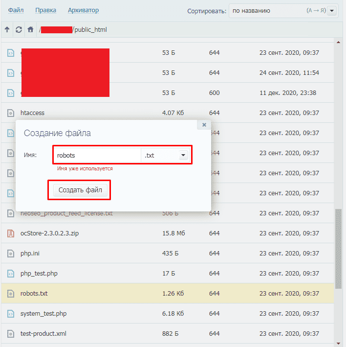The image size is (346, 347).
Task: Click the 600 permissions value
Action: [215, 93]
